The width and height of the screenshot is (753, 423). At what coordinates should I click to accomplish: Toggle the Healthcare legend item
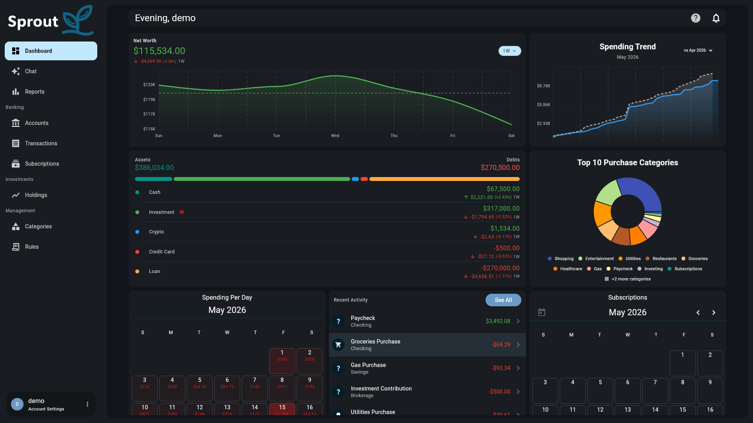tap(567, 269)
